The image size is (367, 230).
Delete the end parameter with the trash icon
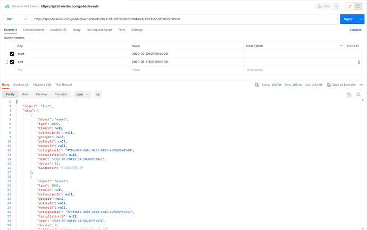click(358, 62)
